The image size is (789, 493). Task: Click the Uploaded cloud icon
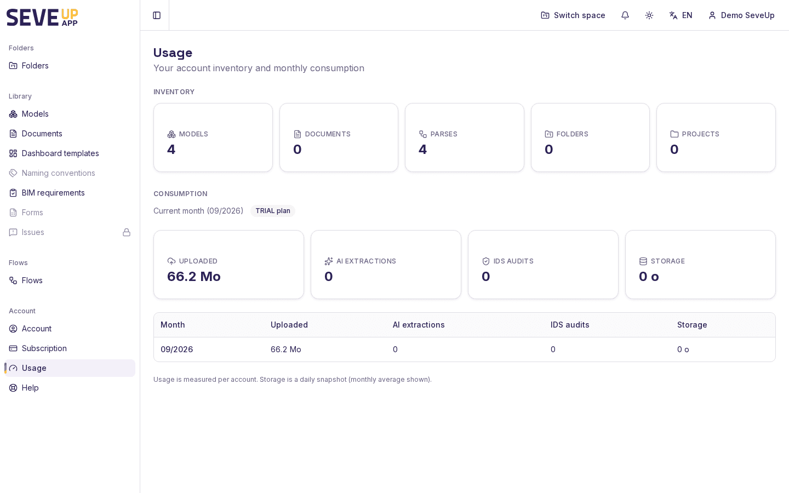171,261
